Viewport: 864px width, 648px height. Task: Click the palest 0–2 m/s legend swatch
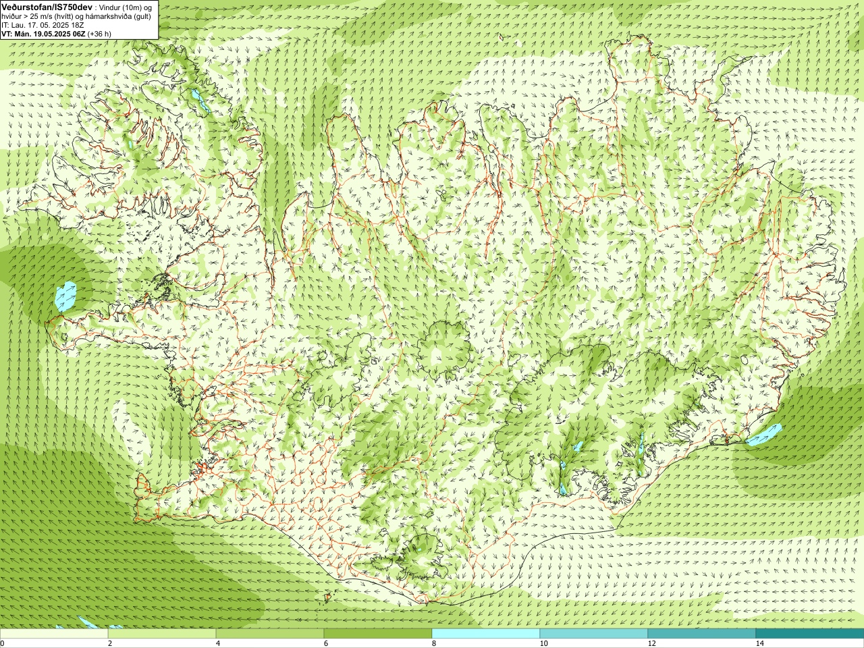tap(54, 634)
